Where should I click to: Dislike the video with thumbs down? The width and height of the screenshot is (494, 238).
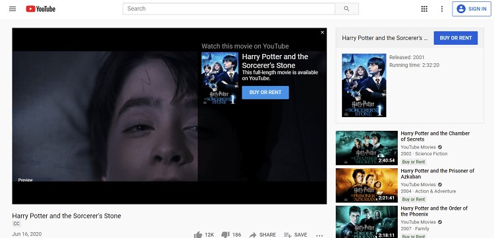tap(225, 235)
